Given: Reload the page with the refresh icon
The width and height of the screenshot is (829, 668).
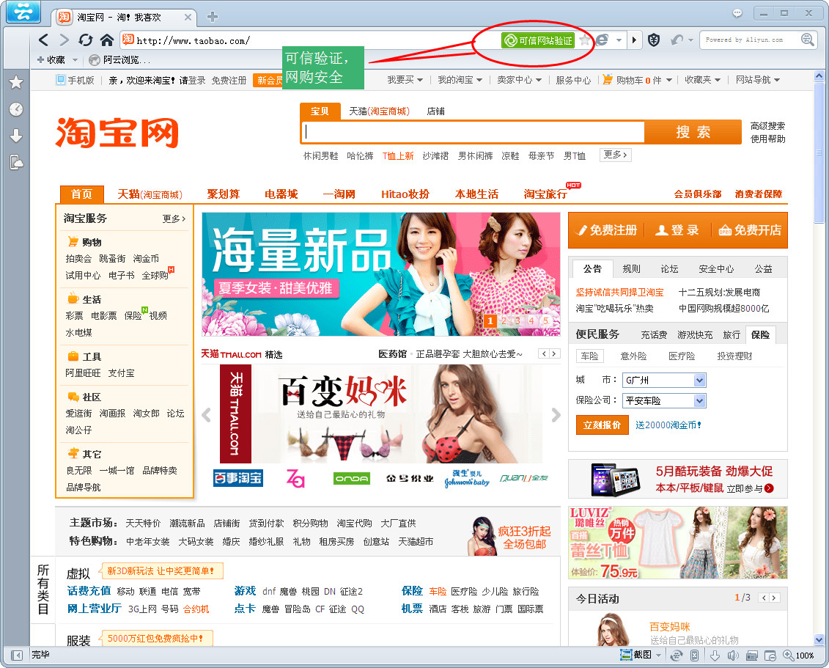Looking at the screenshot, I should (85, 40).
